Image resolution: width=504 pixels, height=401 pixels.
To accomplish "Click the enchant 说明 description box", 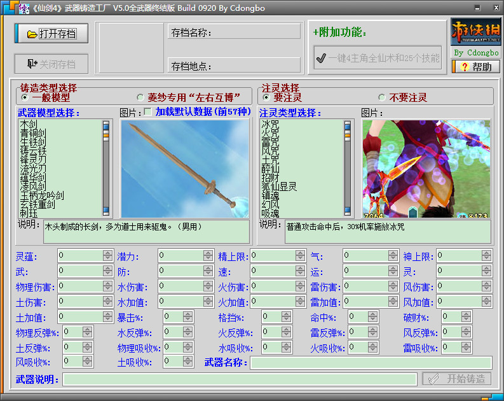I will point(388,232).
